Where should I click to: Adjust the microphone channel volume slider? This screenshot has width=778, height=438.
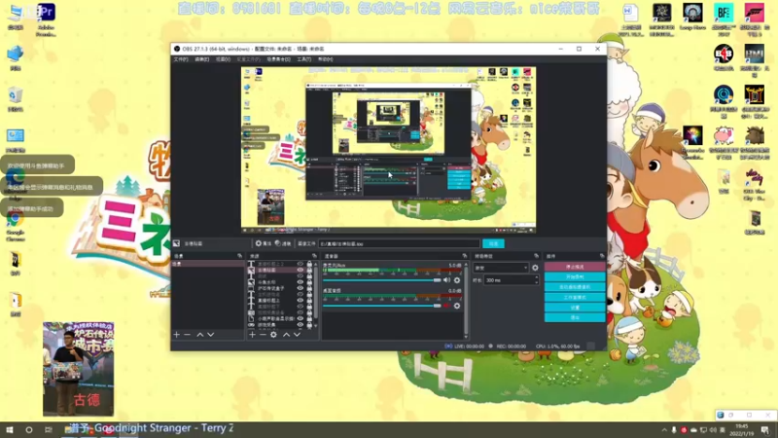tap(382, 280)
